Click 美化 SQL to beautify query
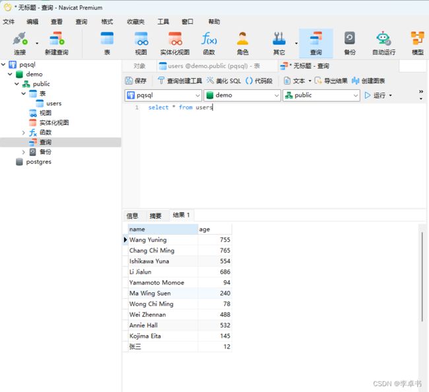 point(224,81)
